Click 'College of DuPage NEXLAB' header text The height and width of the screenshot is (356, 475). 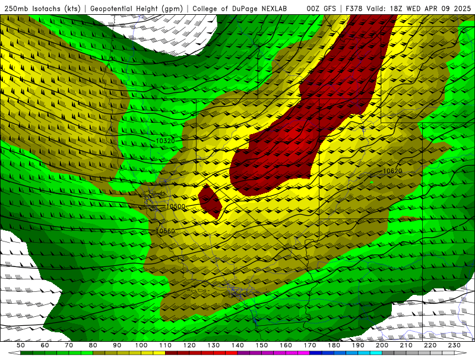coord(239,8)
